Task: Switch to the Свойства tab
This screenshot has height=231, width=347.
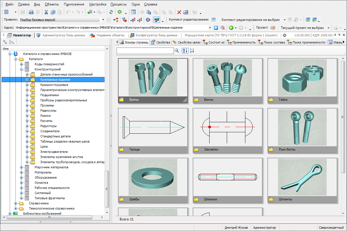Action: [x=161, y=42]
